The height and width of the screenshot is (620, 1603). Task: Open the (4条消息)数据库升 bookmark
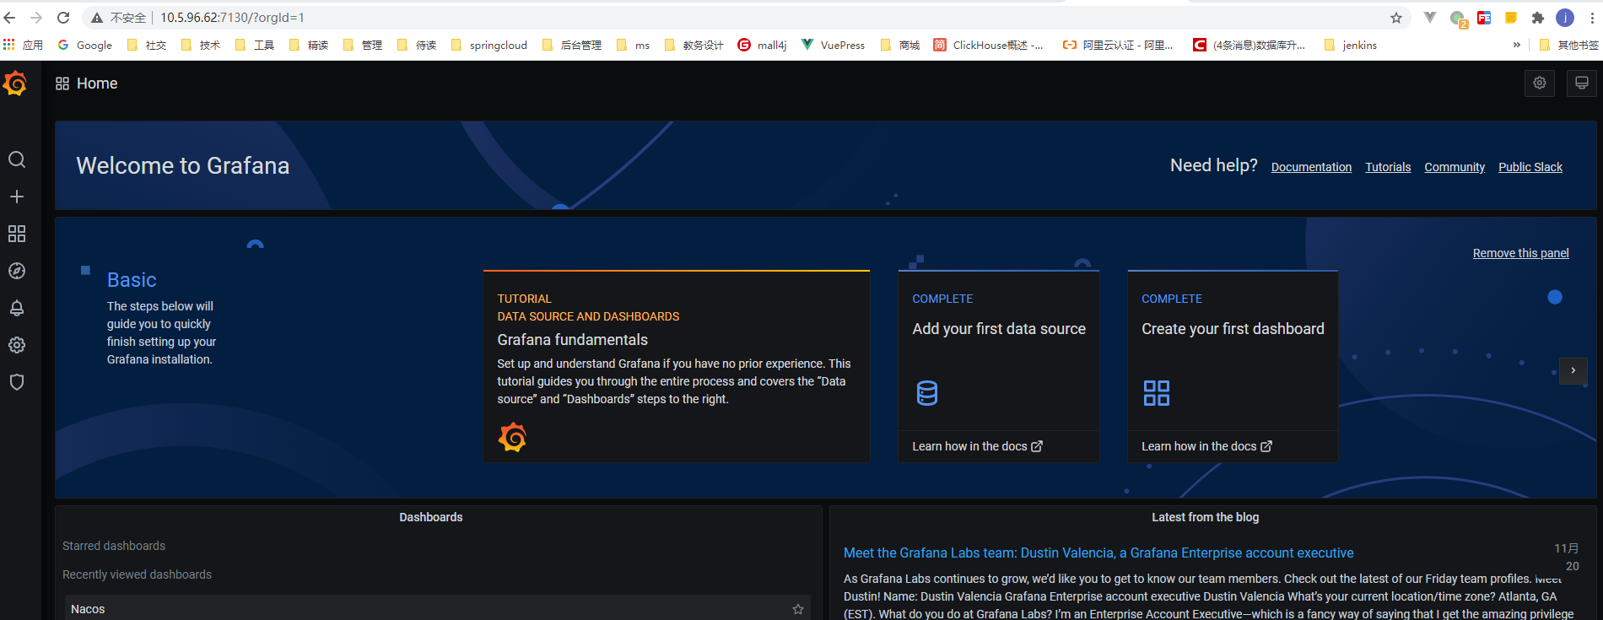point(1249,45)
